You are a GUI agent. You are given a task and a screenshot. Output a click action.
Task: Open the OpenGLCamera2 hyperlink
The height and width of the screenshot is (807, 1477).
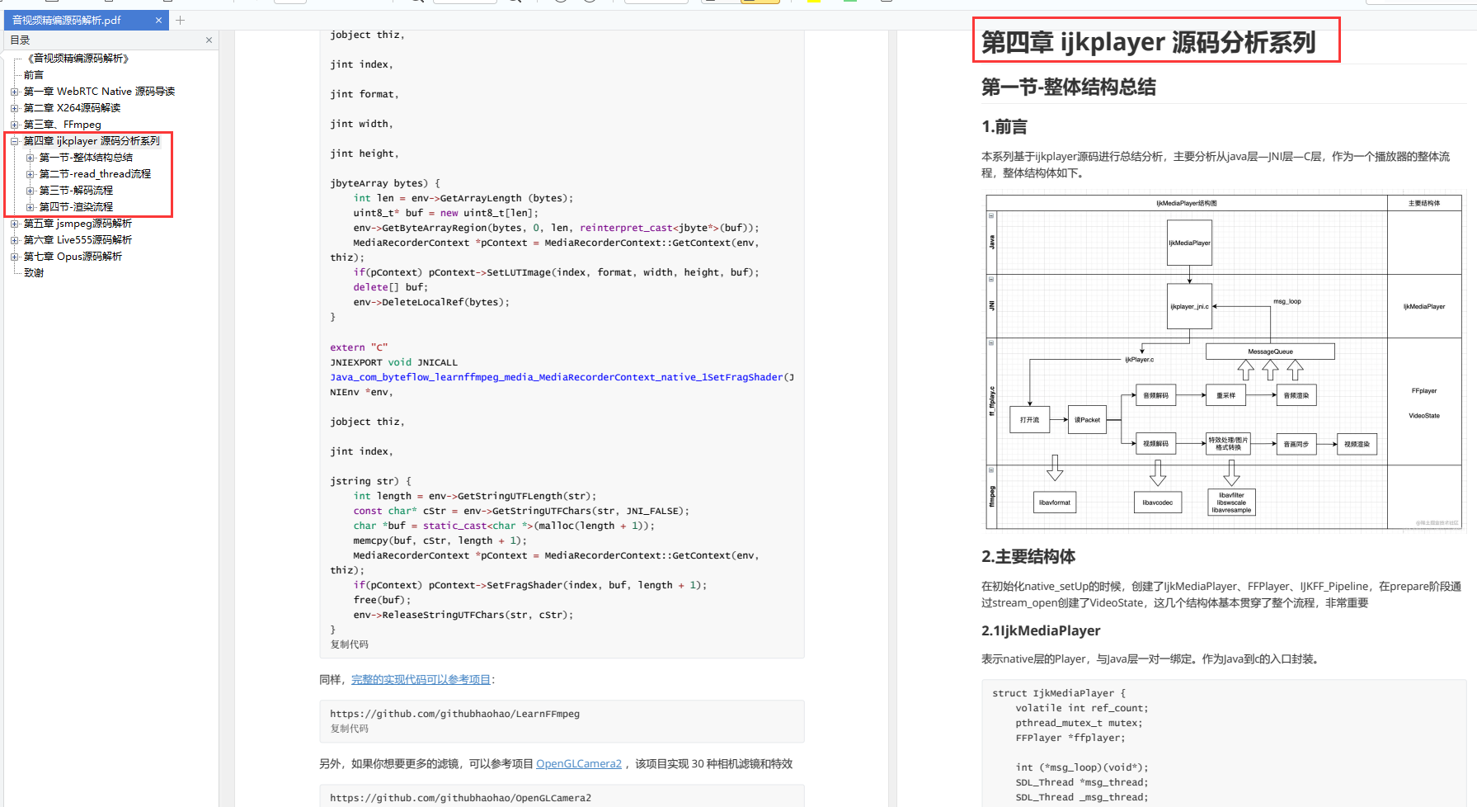point(579,764)
